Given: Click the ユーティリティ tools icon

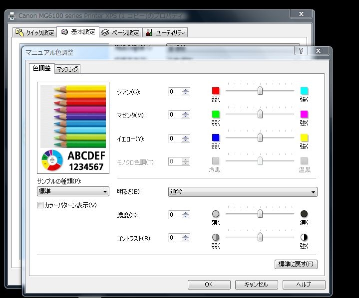Looking at the screenshot, I should [x=149, y=32].
